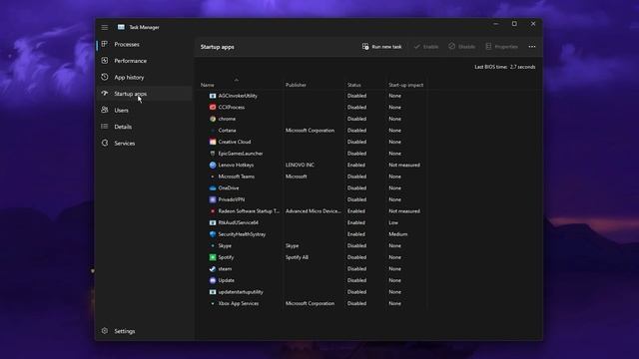Click the sort arrow above Name column
639x359 pixels.
click(x=237, y=80)
